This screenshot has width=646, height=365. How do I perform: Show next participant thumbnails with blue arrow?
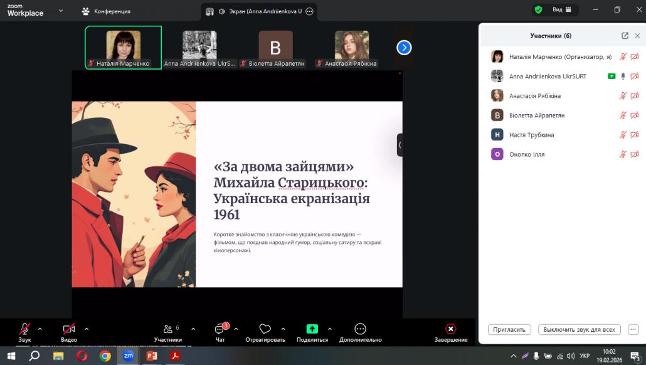point(404,47)
